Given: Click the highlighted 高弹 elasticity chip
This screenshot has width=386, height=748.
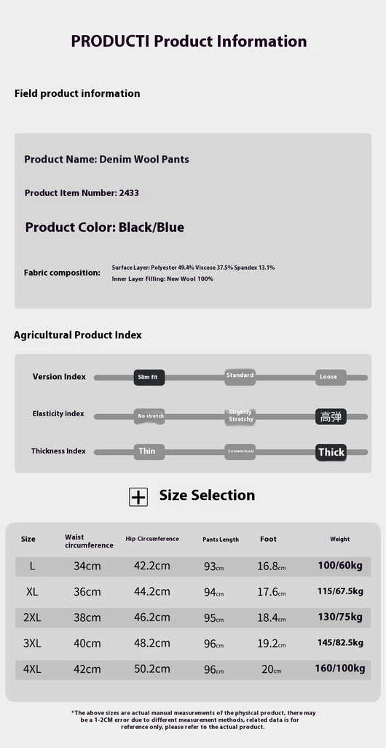Looking at the screenshot, I should coord(331,416).
